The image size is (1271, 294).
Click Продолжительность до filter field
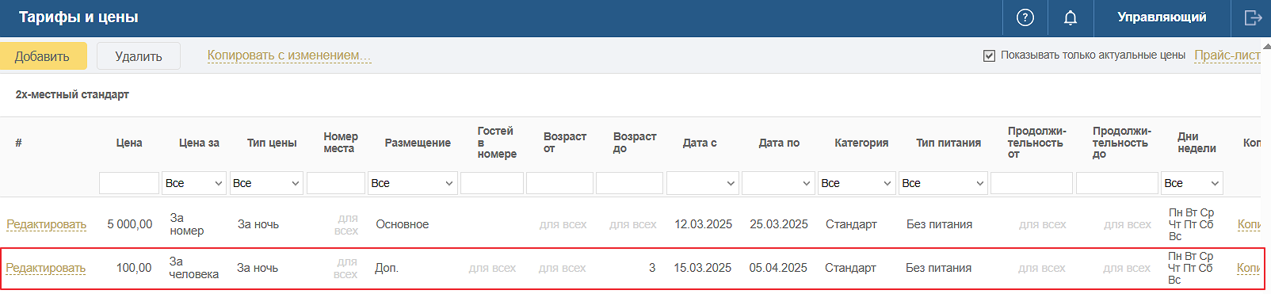(x=1117, y=183)
